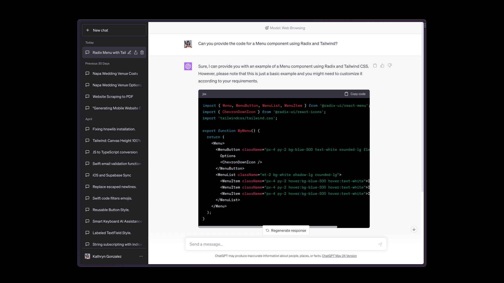Viewport: 504px width, 283px height.
Task: Open the Napa Wedding Venue Costs chat
Action: [x=115, y=74]
